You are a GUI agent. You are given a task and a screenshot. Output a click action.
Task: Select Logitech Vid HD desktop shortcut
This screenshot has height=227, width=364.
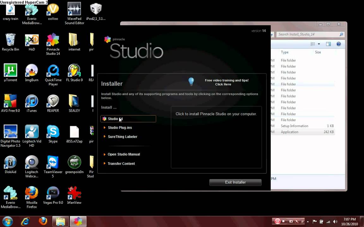coord(32,136)
